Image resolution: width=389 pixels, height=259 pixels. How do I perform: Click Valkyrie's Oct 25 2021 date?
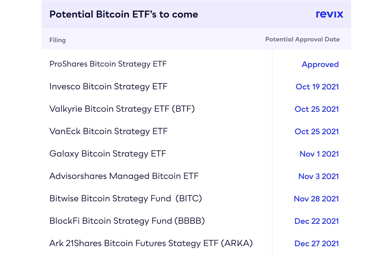click(x=317, y=109)
